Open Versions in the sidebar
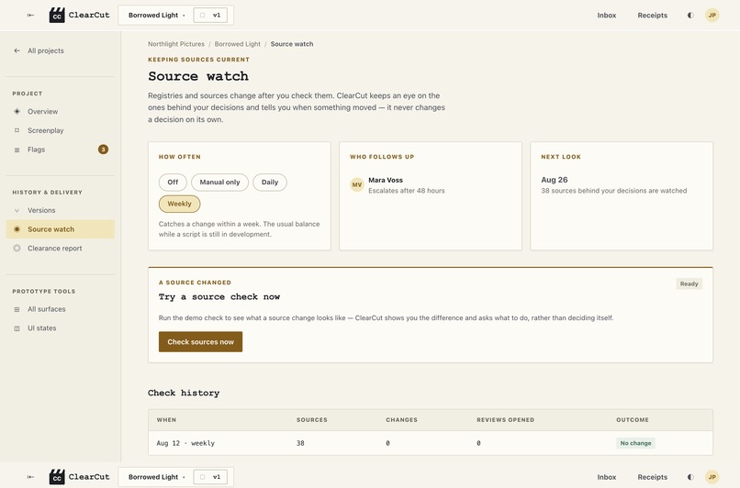Image resolution: width=740 pixels, height=488 pixels. (x=61, y=210)
